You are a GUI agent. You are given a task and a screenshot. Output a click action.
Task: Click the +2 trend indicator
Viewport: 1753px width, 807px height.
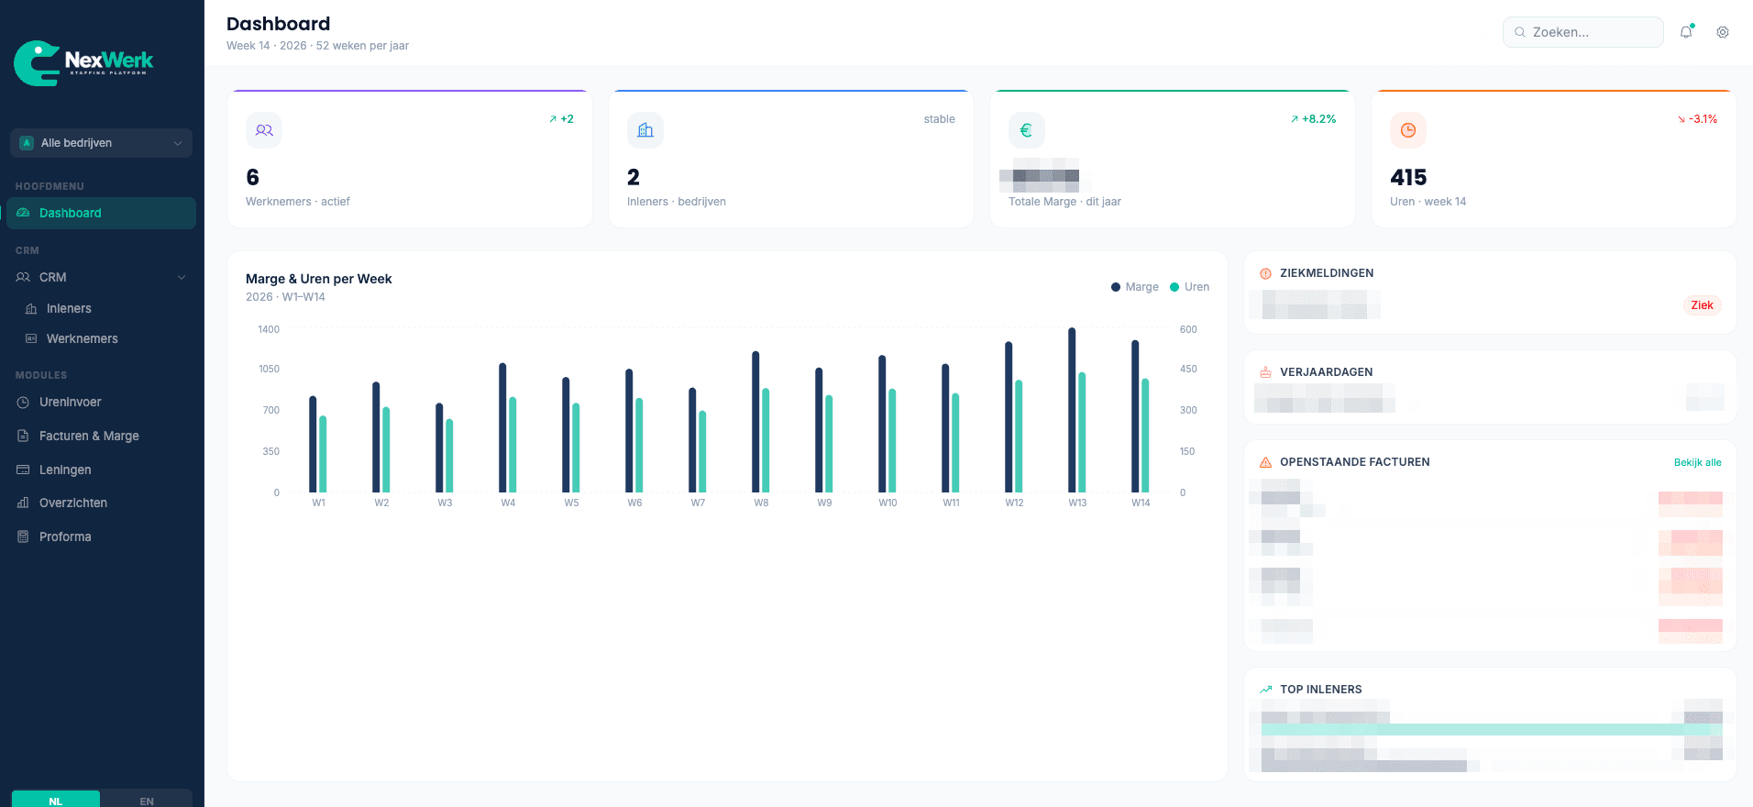tap(561, 119)
